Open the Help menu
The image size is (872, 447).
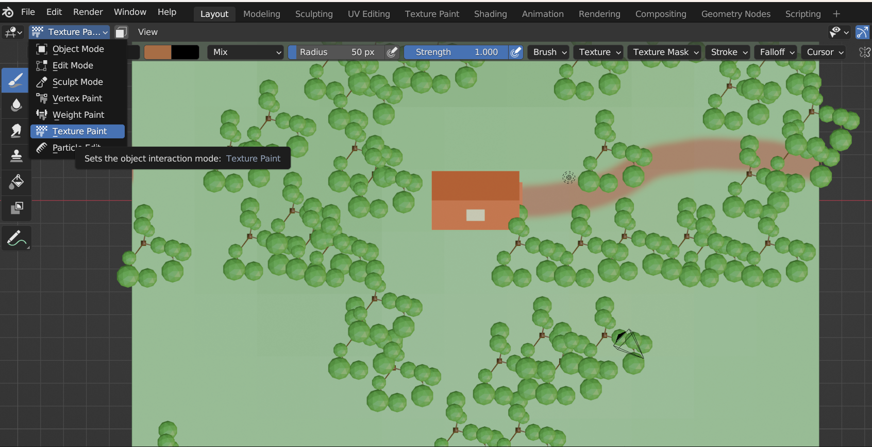coord(166,12)
